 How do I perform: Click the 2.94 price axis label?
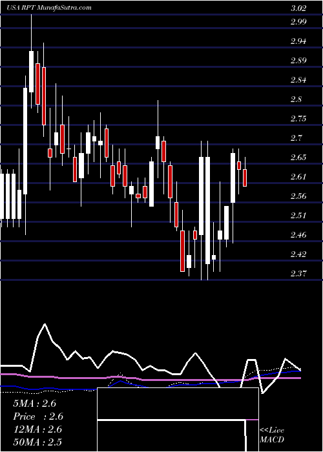298,41
